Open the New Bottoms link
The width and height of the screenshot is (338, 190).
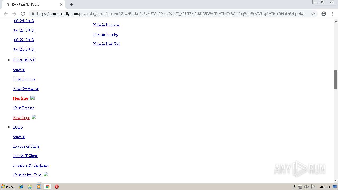[24, 79]
